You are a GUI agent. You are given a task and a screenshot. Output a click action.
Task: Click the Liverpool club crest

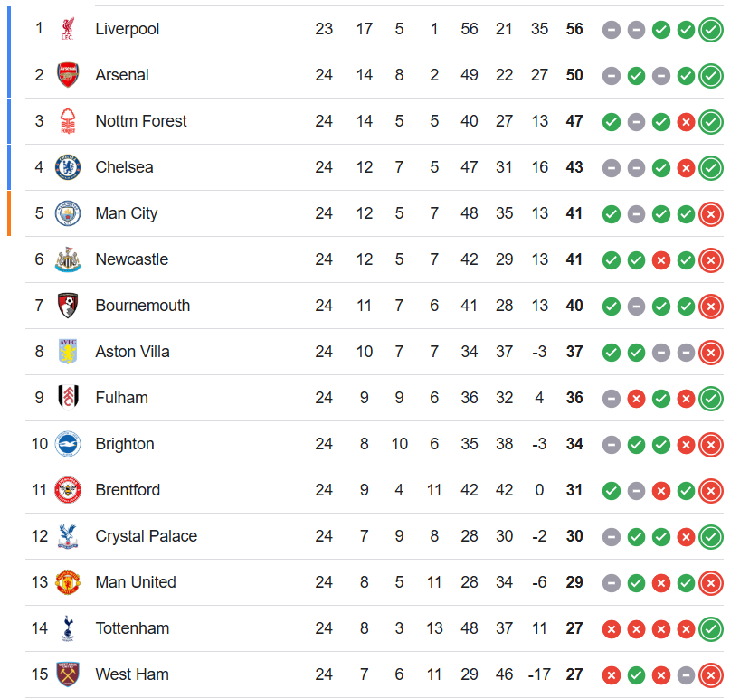click(68, 29)
